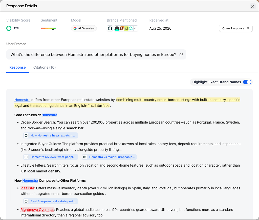Viewport: 259px width, 220px height.
Task: Click Homestra in the Core Features heading
Action: pyautogui.click(x=49, y=115)
